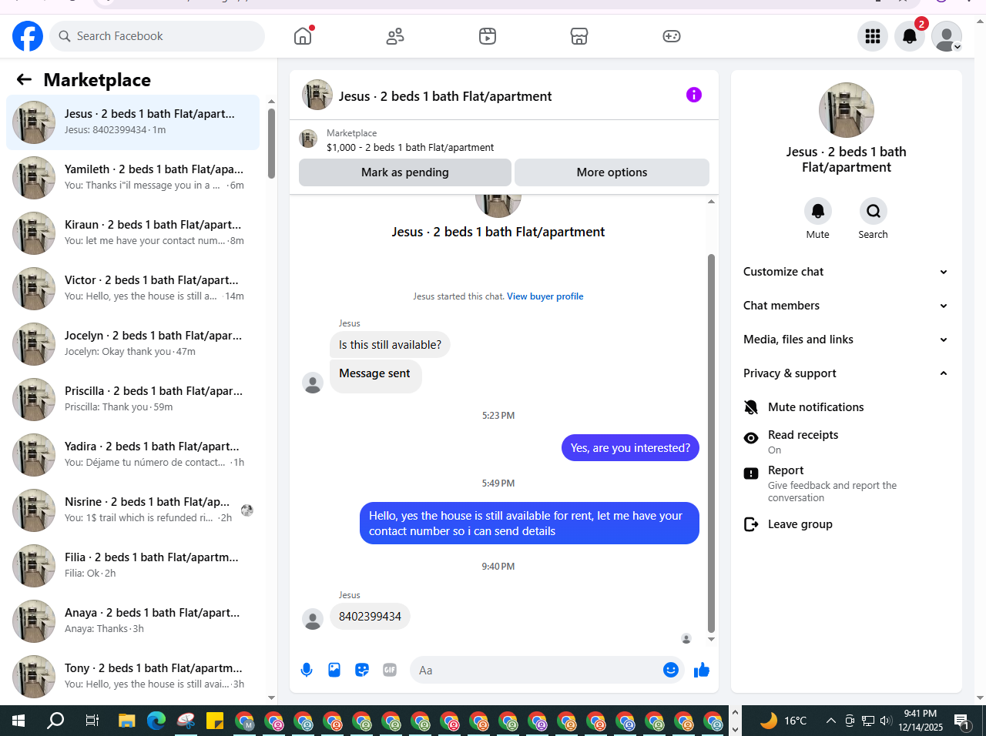Open Windows Start menu

18,721
